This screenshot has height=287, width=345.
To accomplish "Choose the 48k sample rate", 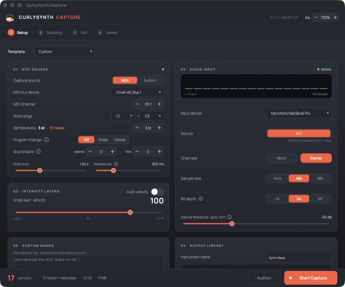I will coord(299,178).
